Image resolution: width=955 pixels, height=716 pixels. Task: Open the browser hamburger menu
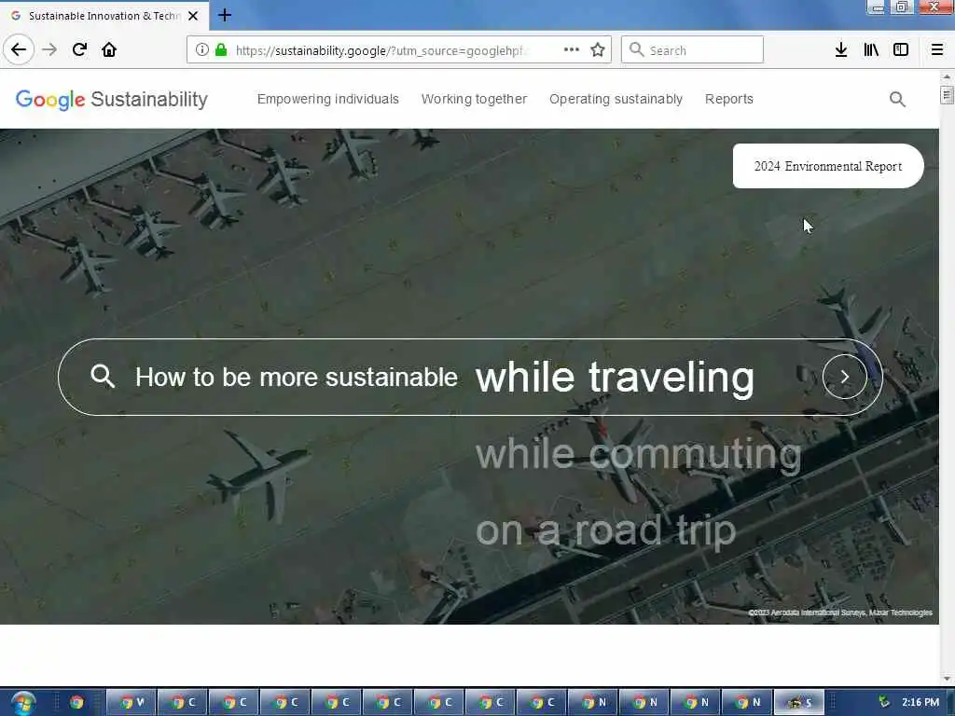click(x=936, y=49)
